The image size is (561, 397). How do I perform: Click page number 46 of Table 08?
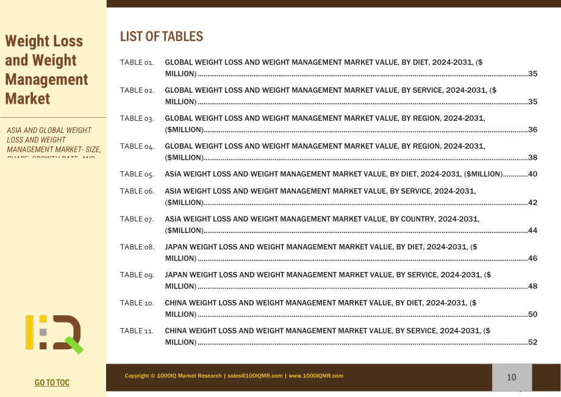click(x=533, y=258)
